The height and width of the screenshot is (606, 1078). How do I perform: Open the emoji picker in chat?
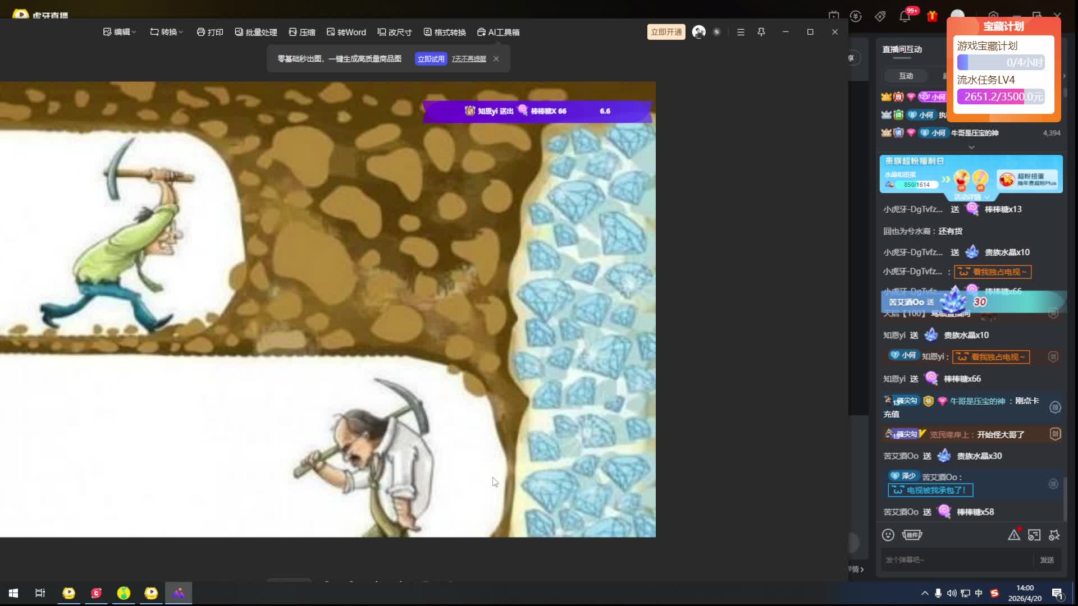(x=888, y=535)
